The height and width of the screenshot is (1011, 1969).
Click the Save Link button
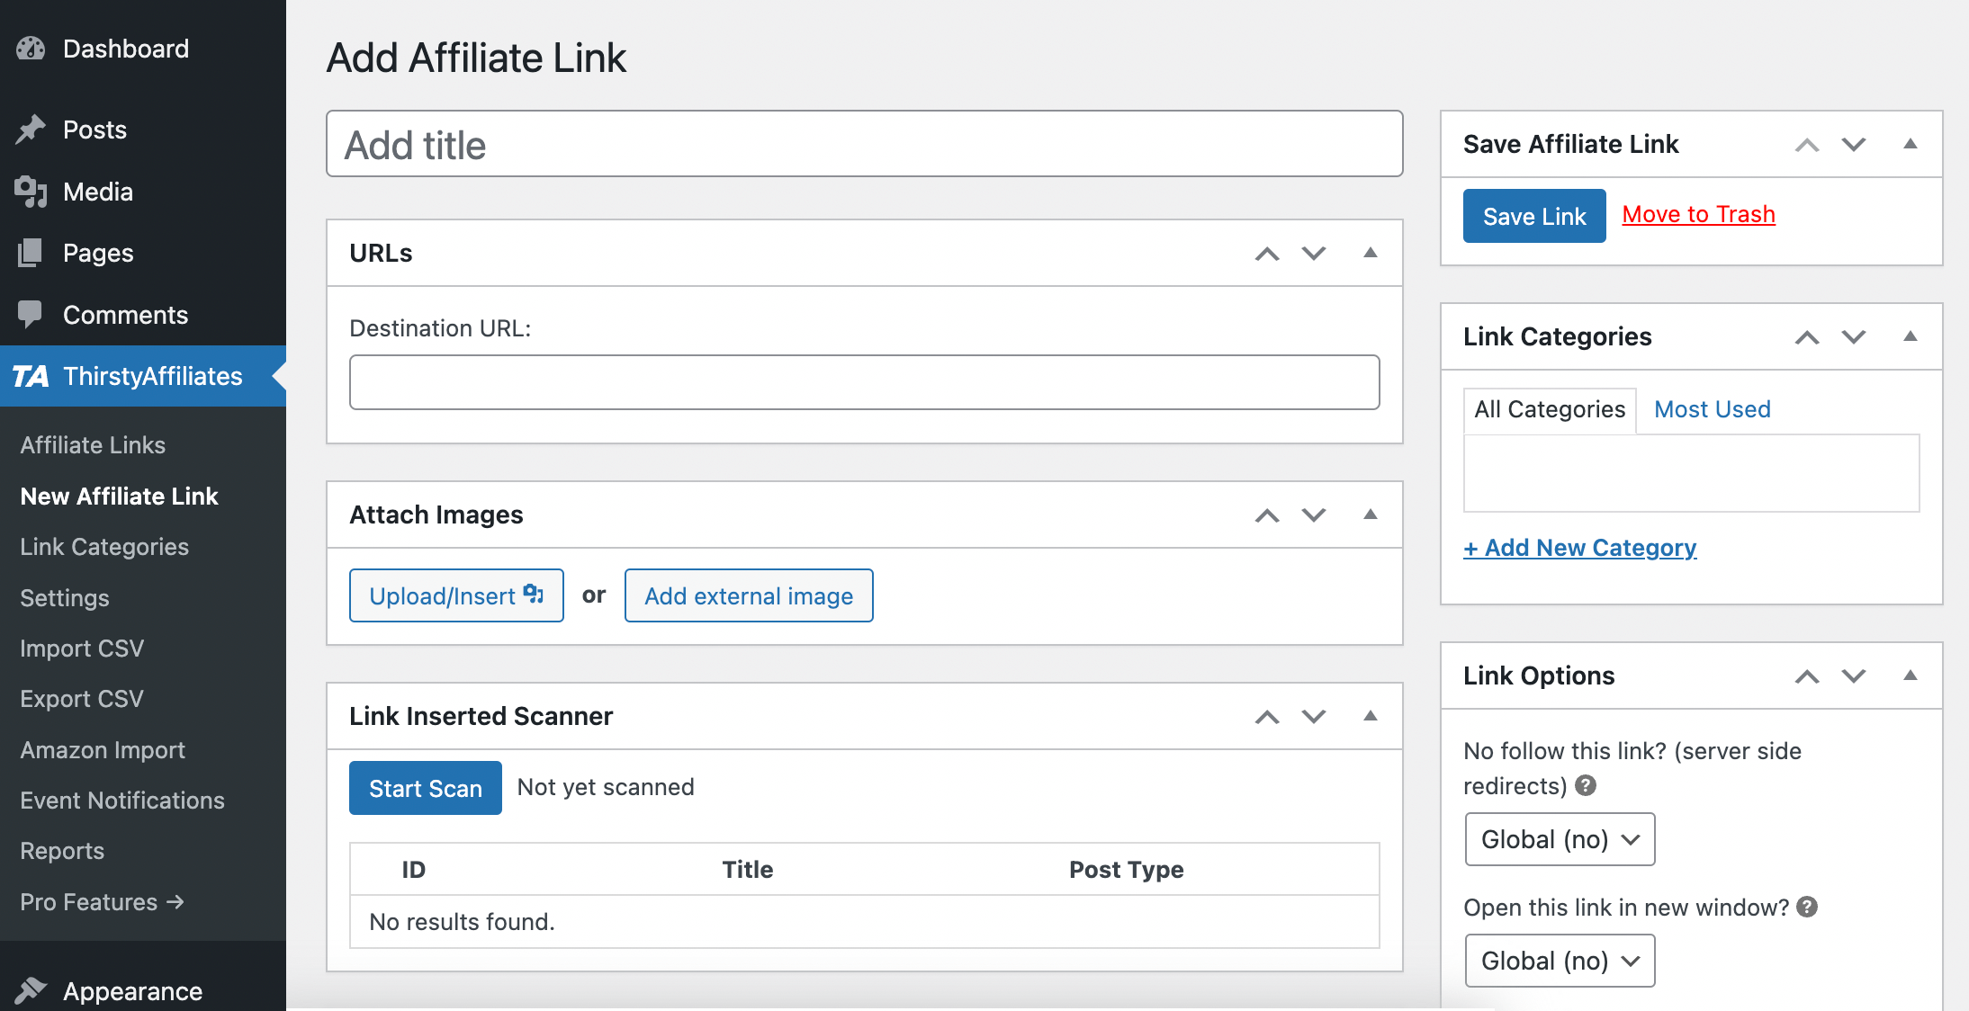[x=1534, y=215]
